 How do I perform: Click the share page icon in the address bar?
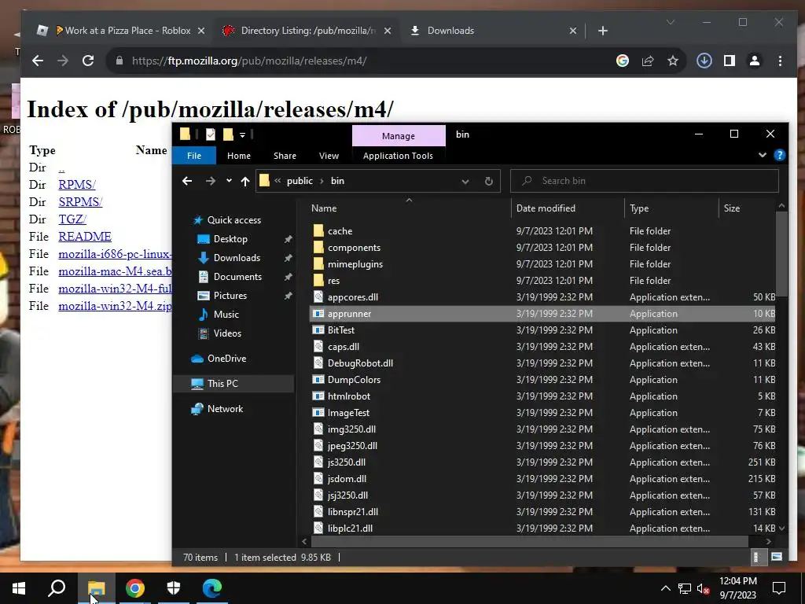point(648,61)
